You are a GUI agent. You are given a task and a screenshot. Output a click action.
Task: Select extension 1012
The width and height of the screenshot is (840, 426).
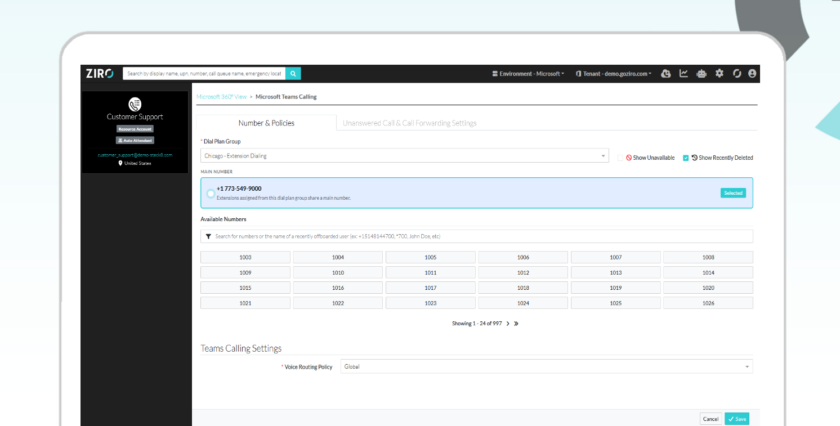[523, 272]
